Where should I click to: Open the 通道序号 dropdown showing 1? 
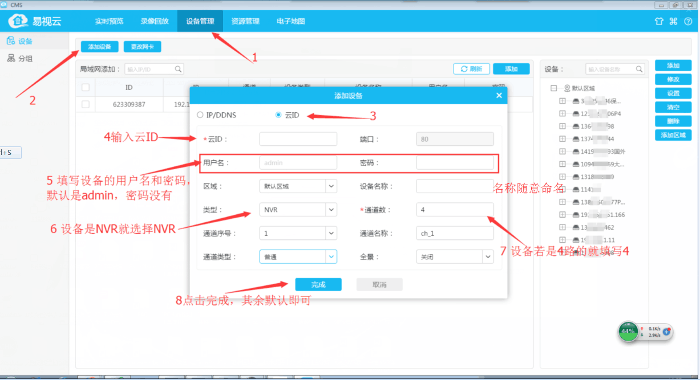[298, 234]
